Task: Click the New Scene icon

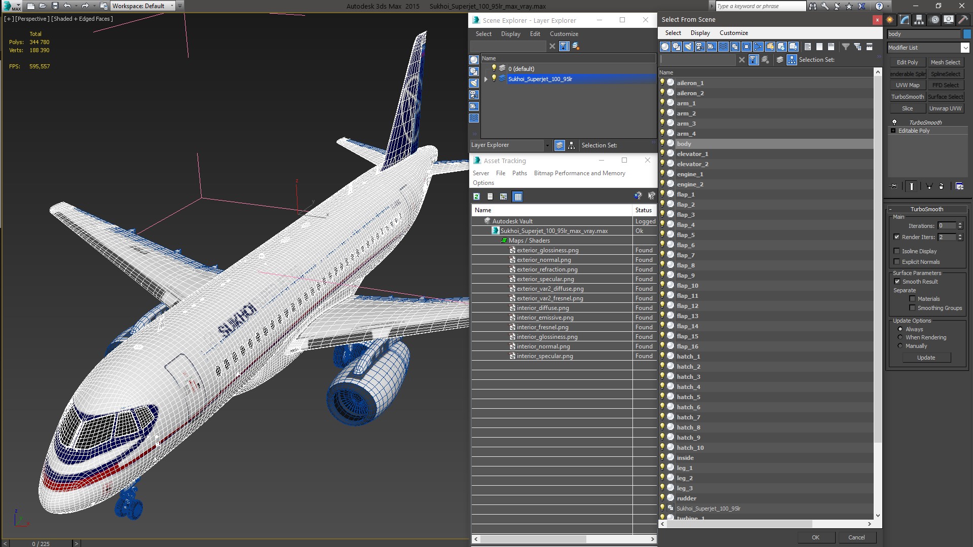Action: point(31,6)
